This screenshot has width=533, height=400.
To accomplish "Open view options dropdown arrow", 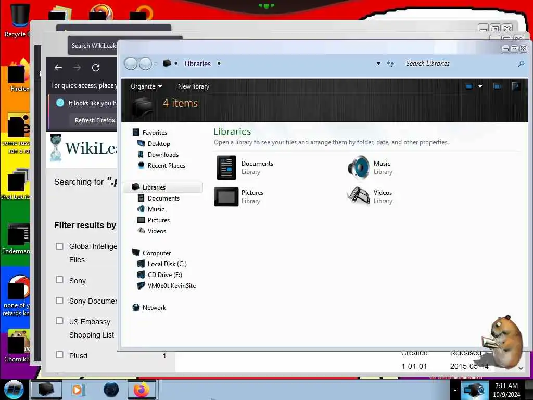I will [480, 86].
